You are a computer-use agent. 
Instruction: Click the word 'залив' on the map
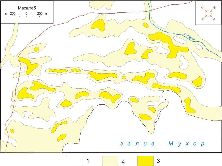pos(137,144)
